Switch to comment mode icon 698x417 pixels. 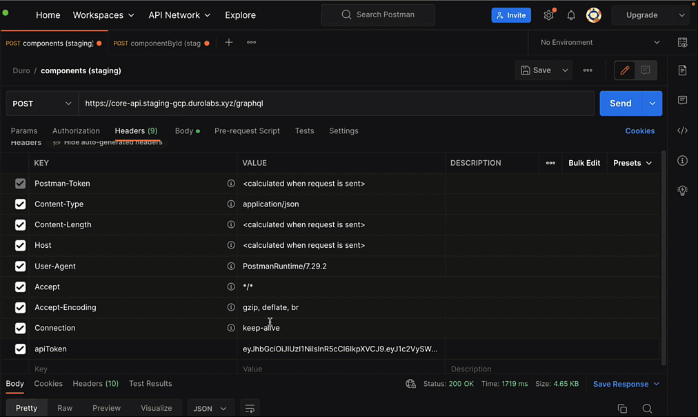click(x=645, y=70)
